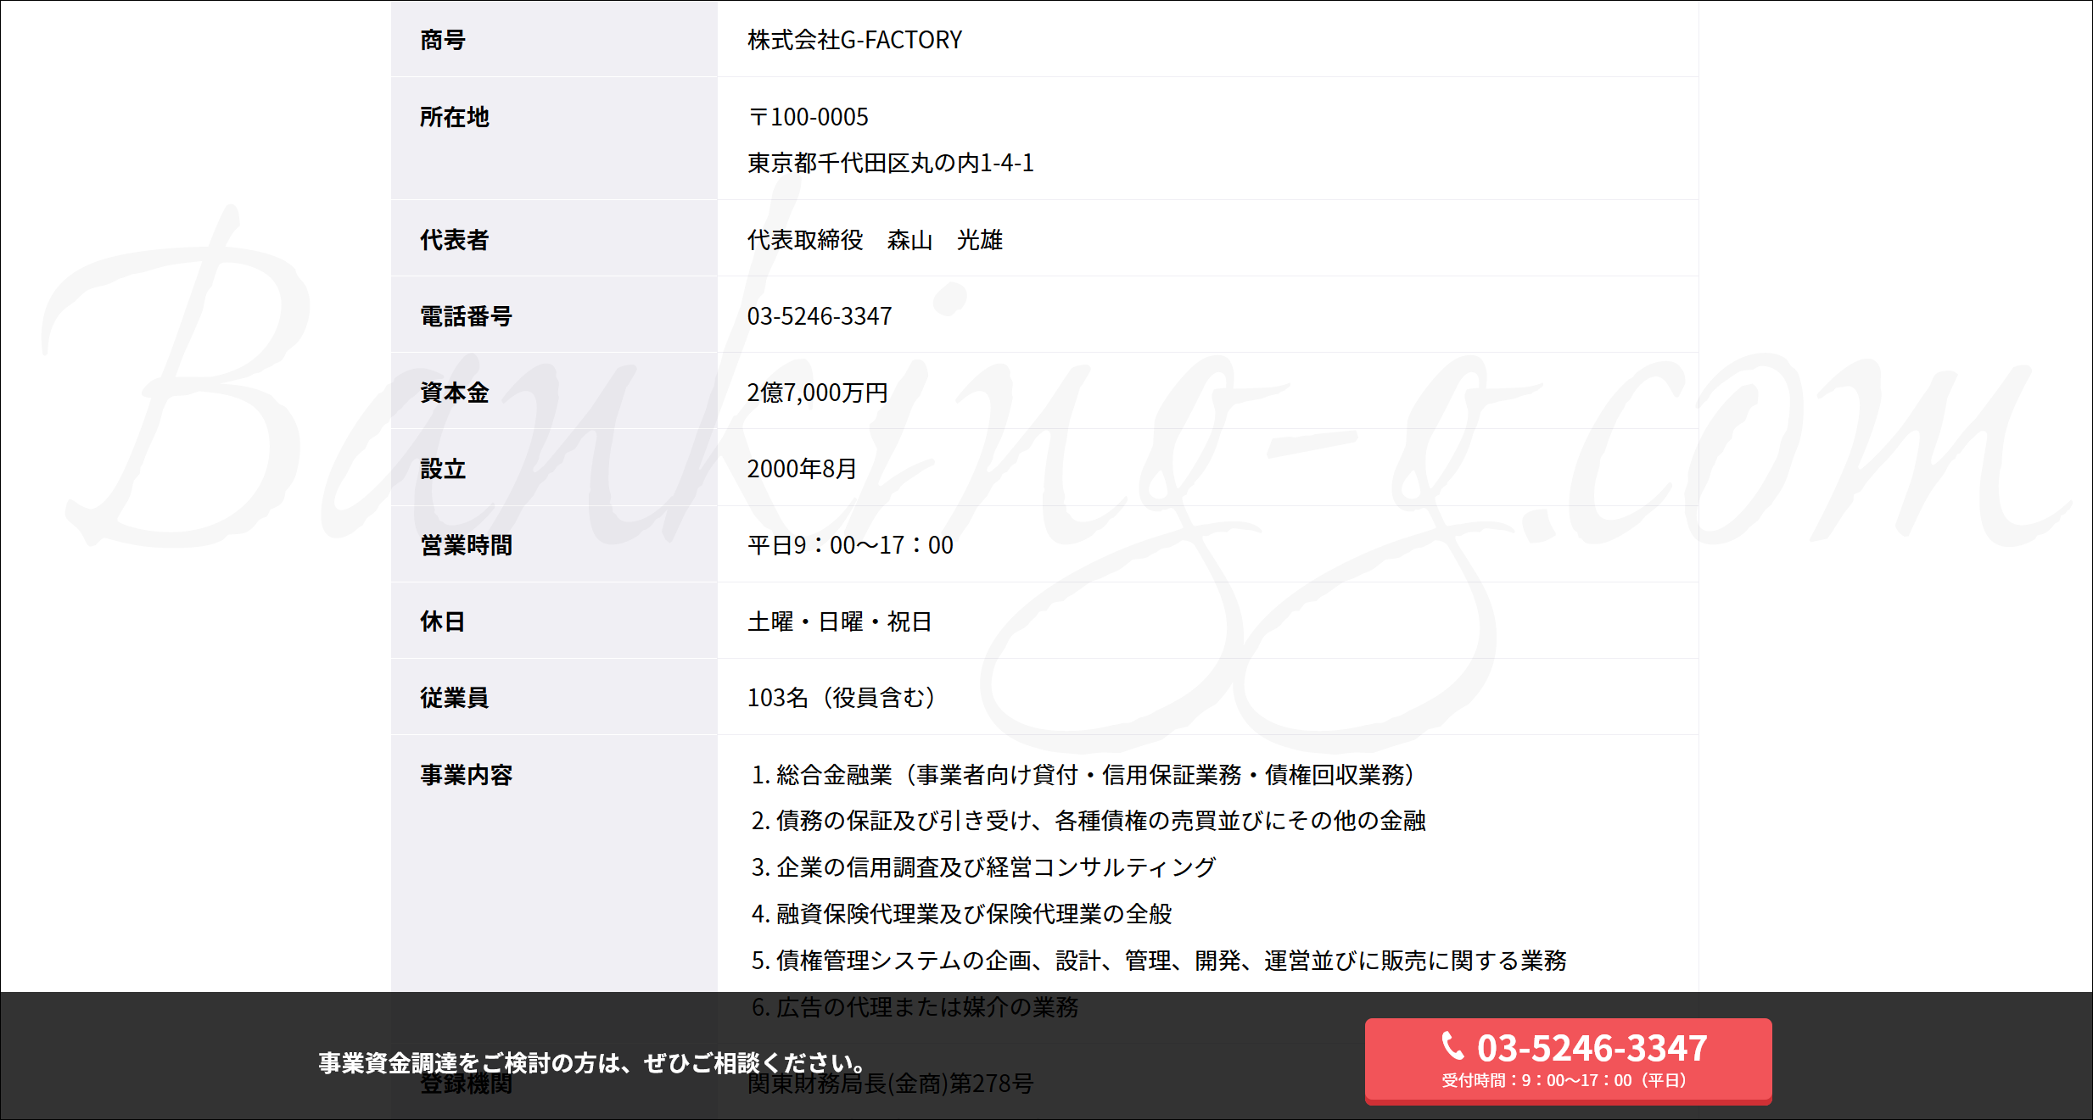Select postal code 〒100-0005
The width and height of the screenshot is (2093, 1120).
tap(808, 117)
